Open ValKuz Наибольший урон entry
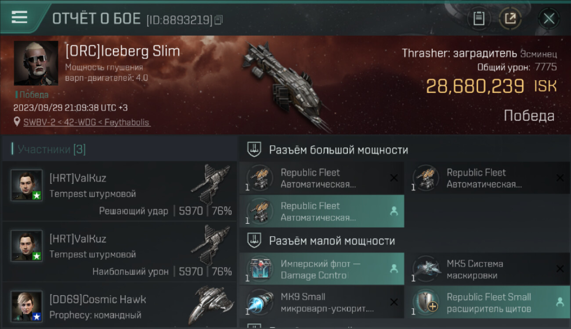The height and width of the screenshot is (329, 571). click(x=119, y=251)
